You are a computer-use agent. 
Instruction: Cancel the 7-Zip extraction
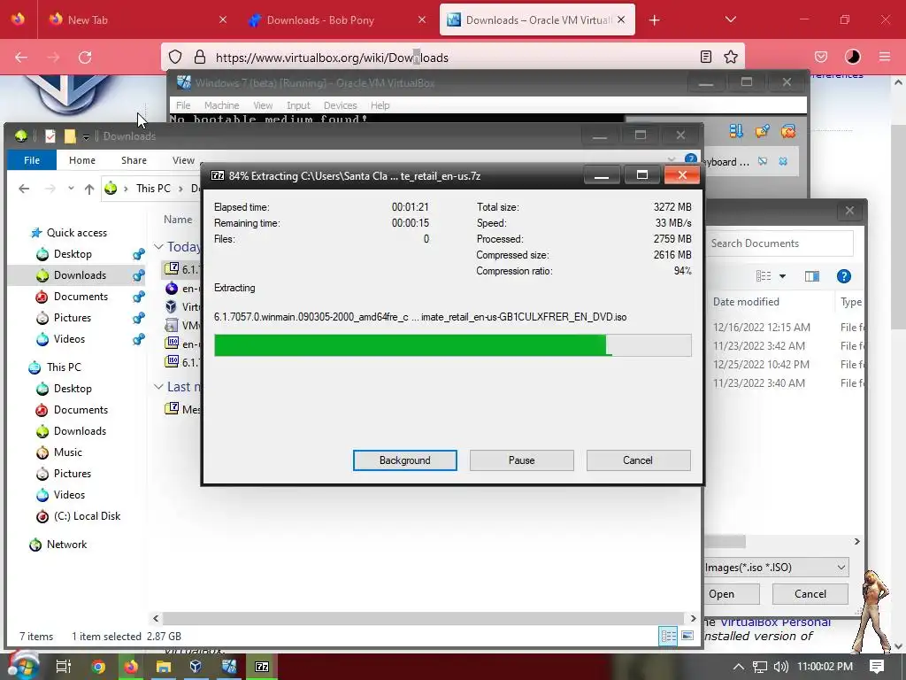(638, 460)
